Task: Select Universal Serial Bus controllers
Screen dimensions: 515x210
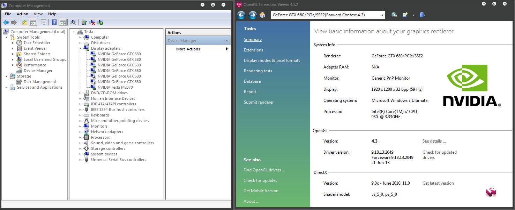Action: click(x=119, y=160)
